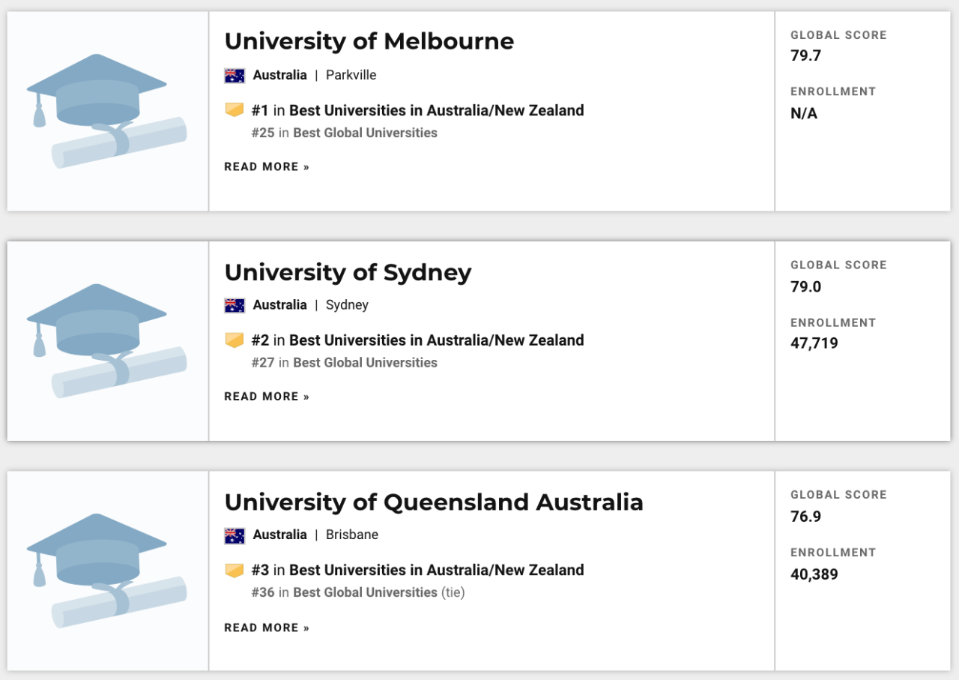959x680 pixels.
Task: Click the Australian flag beside Parkville
Action: coord(235,75)
